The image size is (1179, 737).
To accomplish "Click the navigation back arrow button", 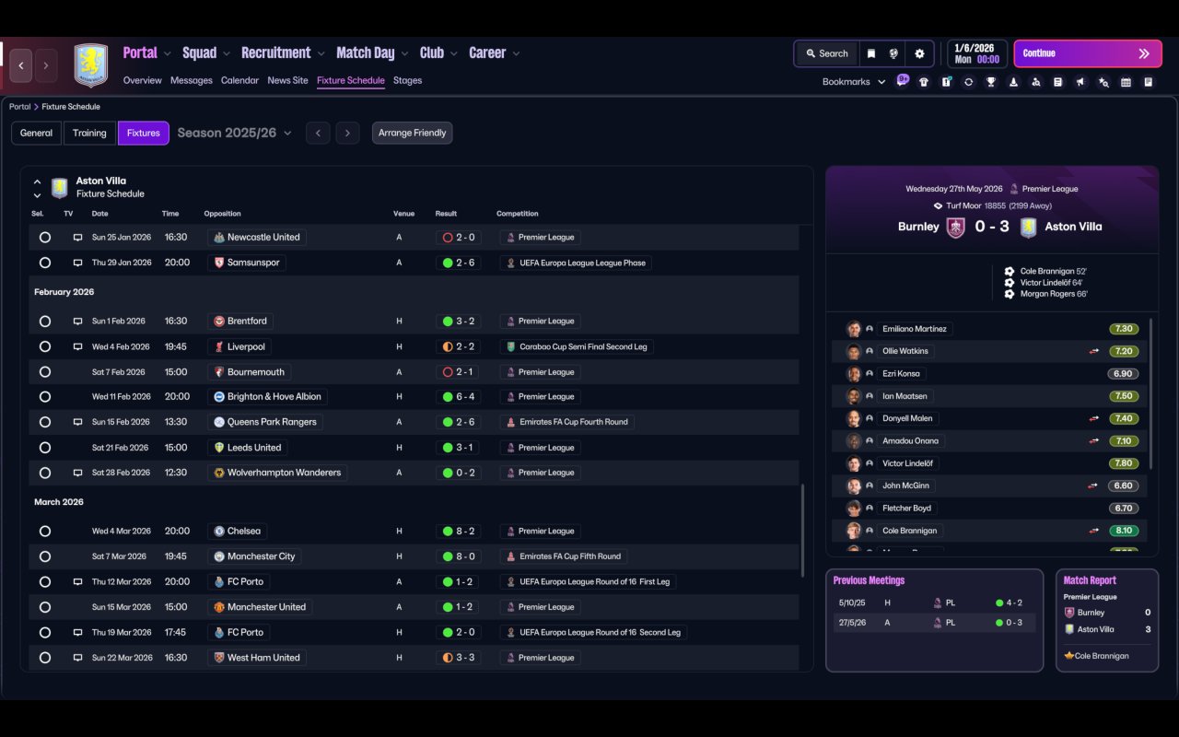I will tap(21, 66).
